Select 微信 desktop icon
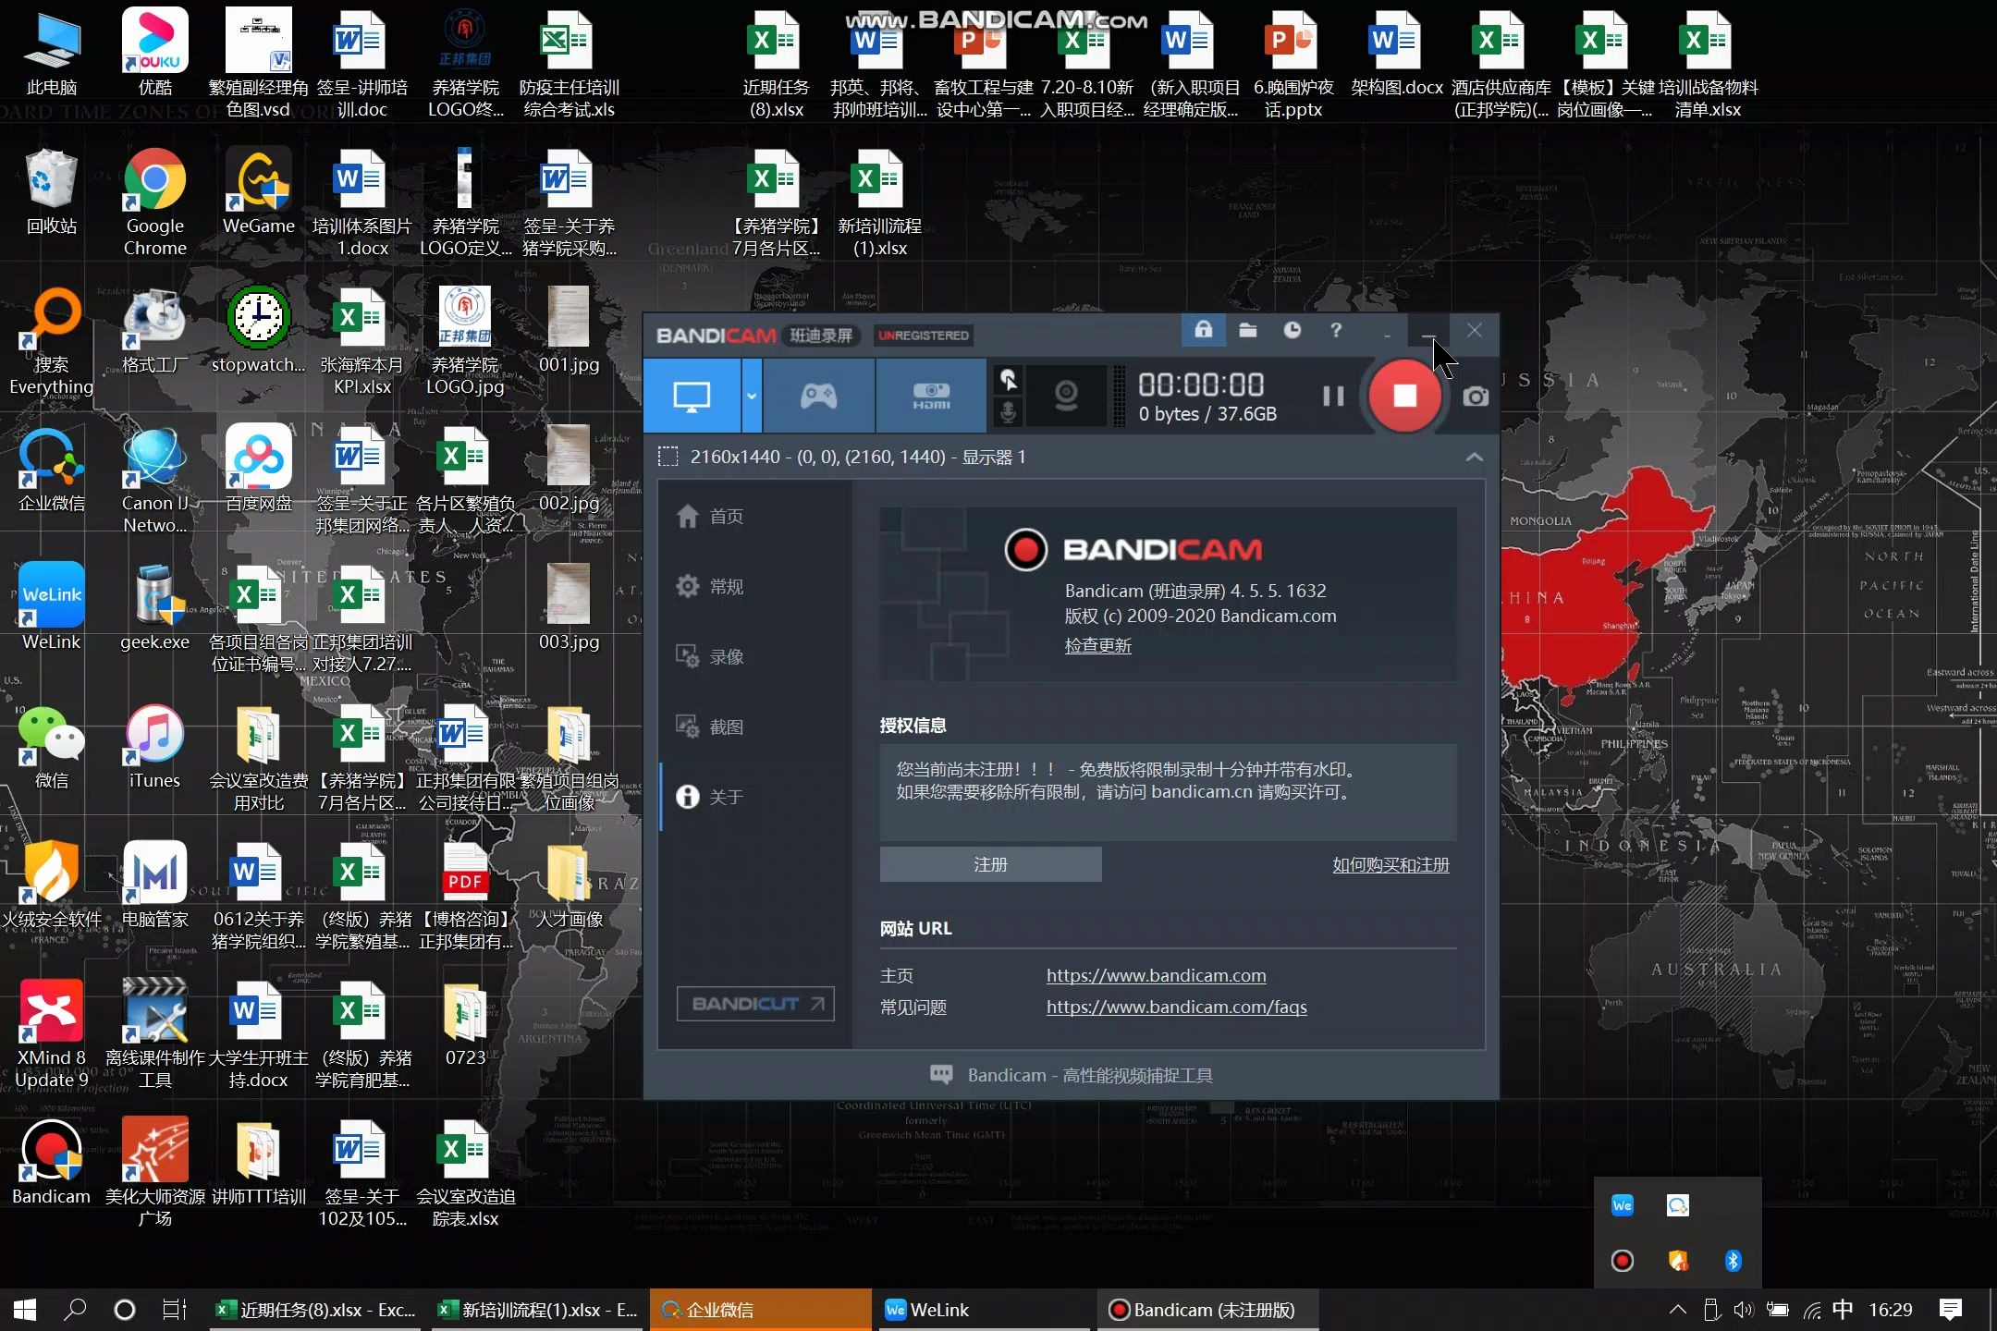 tap(52, 747)
